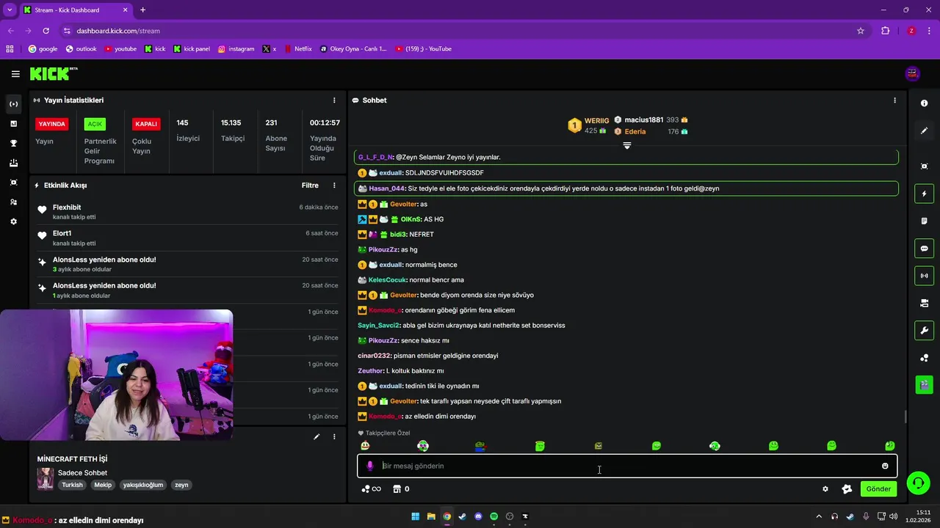Viewport: 940px width, 528px height.
Task: Select the Mekip tag
Action: [103, 485]
